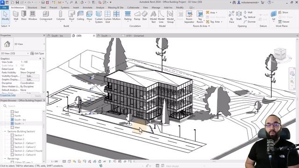This screenshot has width=299, height=168.
Task: Activate the Model Text tool
Action: [x=153, y=17]
